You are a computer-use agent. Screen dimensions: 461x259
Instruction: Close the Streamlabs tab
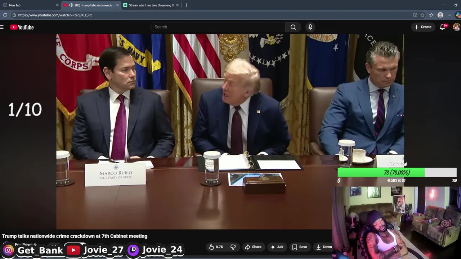tap(177, 5)
